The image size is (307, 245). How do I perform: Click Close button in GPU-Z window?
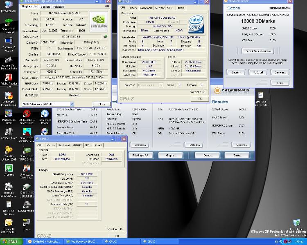pyautogui.click(x=102, y=104)
